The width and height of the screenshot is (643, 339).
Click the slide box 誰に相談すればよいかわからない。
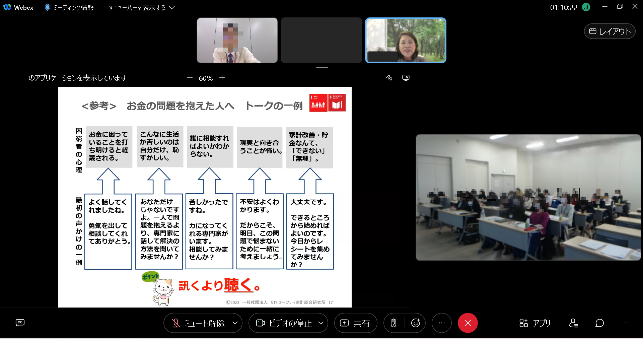coord(210,147)
